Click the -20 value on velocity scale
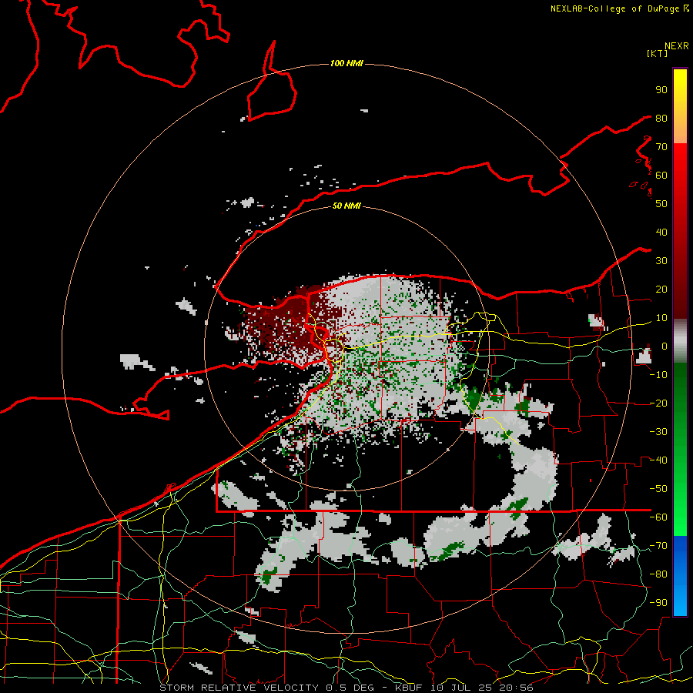This screenshot has width=693, height=693. tap(658, 403)
